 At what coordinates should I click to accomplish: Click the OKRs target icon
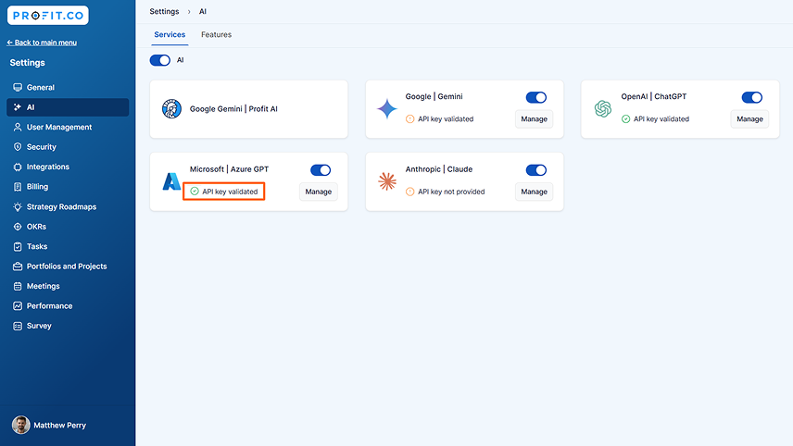tap(18, 227)
